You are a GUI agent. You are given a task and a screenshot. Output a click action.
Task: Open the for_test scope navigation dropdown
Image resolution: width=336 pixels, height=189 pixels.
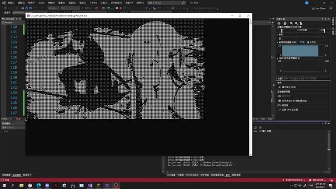pos(13,23)
